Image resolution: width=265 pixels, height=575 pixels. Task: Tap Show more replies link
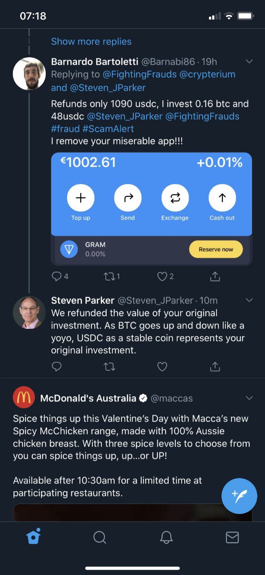91,41
